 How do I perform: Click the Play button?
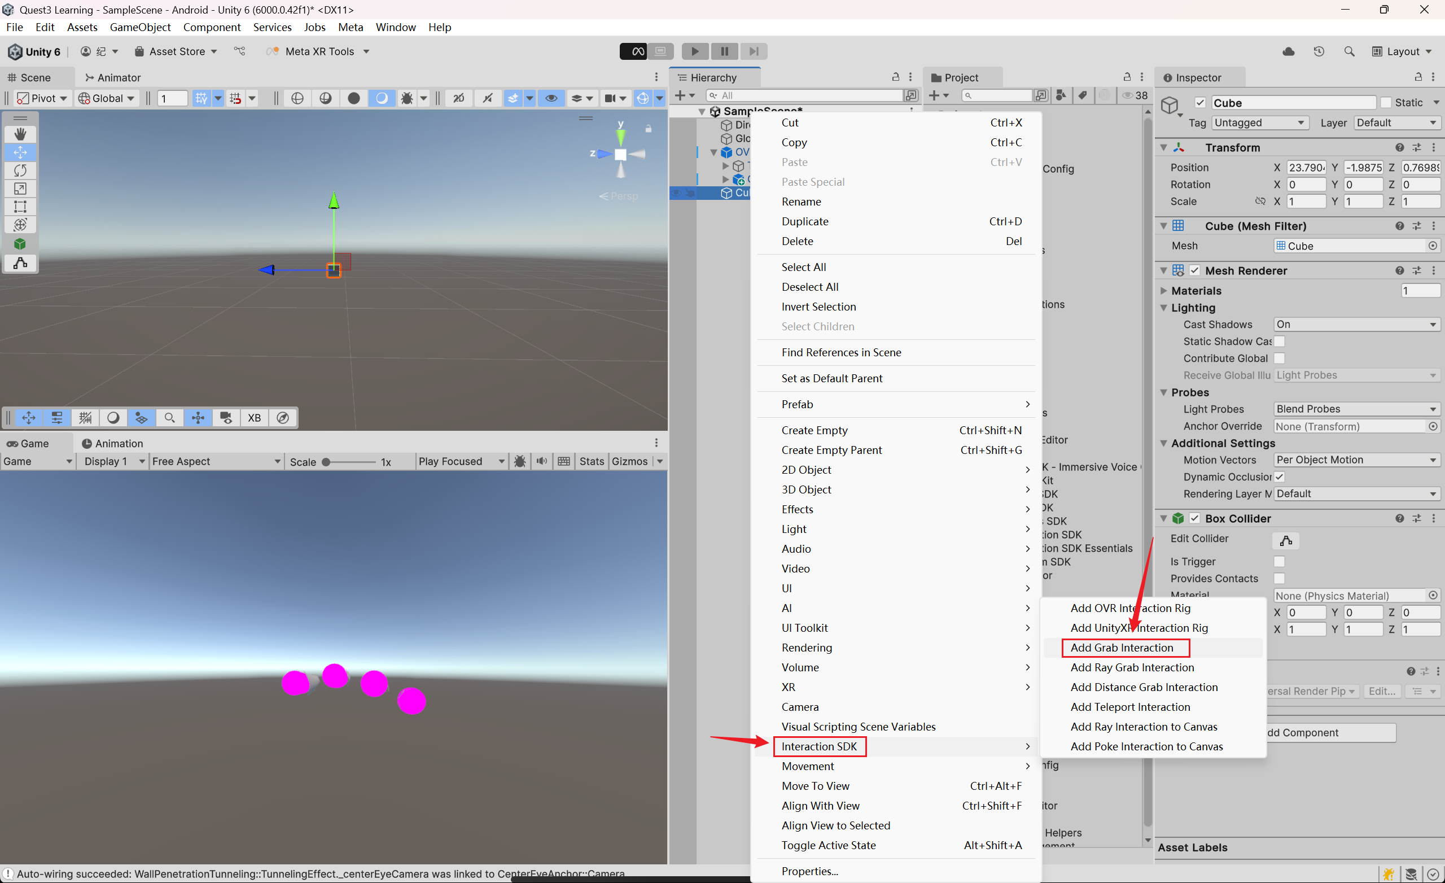pos(694,51)
